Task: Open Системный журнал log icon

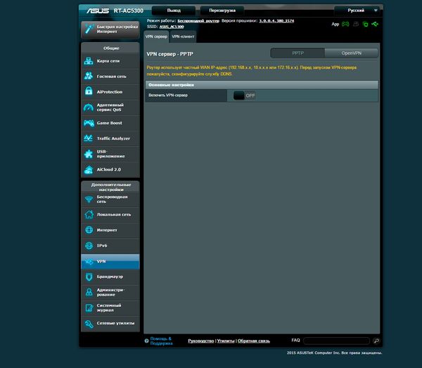Action: pos(89,308)
